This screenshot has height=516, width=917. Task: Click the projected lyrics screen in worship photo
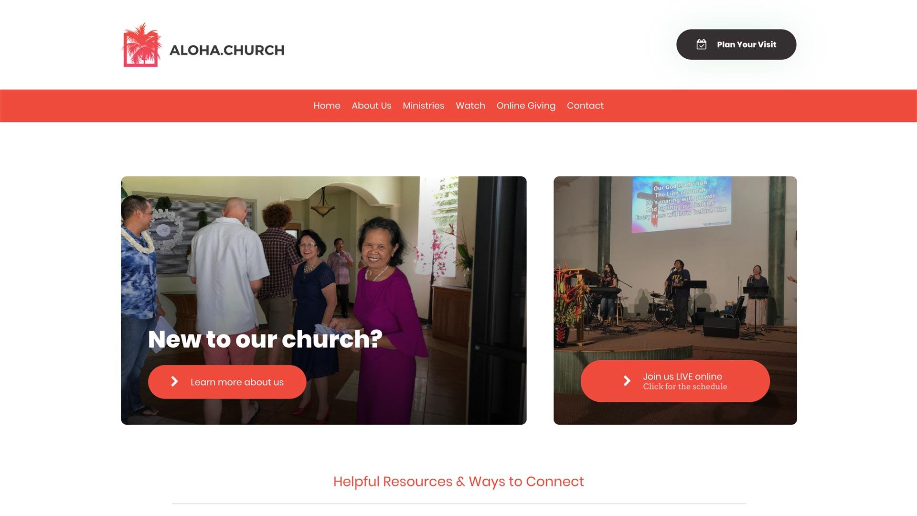coord(682,204)
